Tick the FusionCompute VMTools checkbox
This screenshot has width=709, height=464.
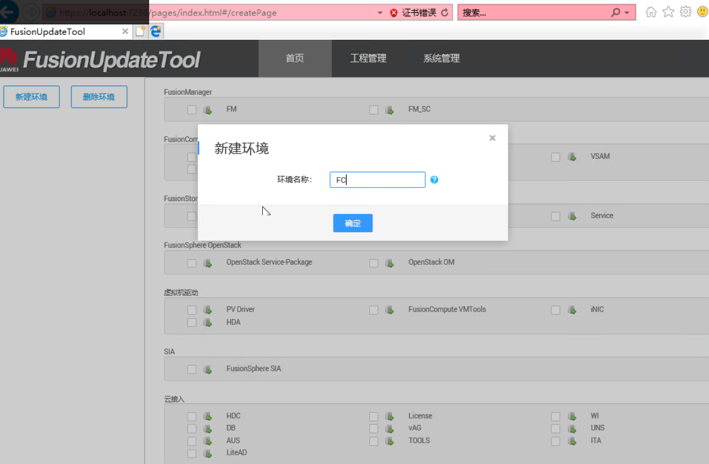click(373, 310)
